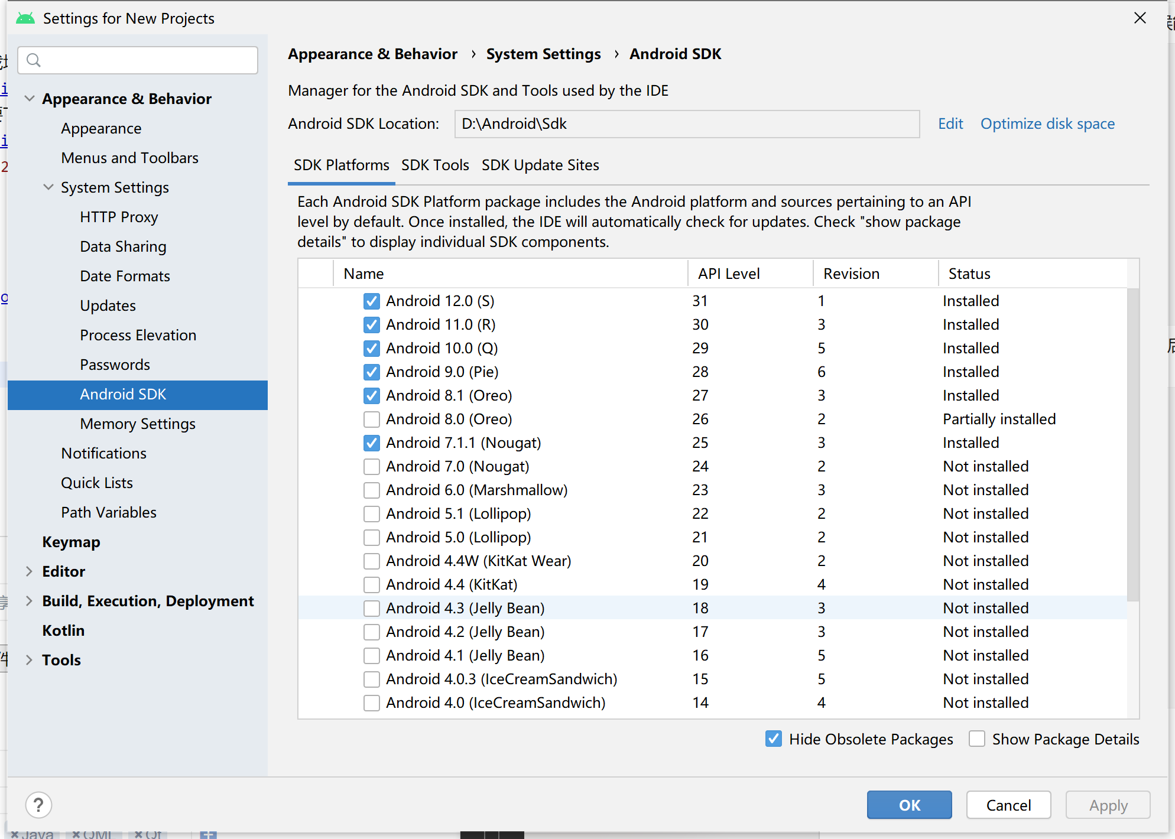The image size is (1175, 839).
Task: Click System Settings breadcrumb
Action: [x=543, y=54]
